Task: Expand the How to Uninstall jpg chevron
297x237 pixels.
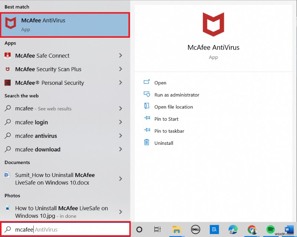Action: 120,212
